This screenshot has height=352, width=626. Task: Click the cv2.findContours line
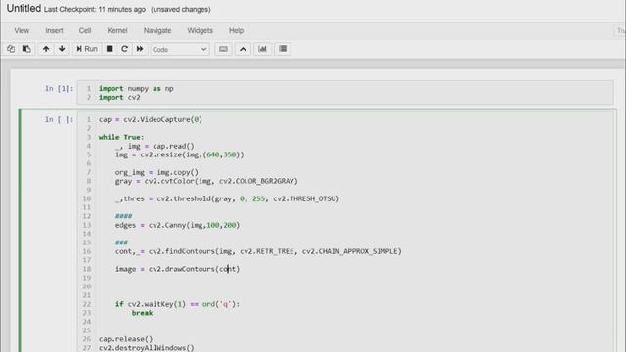[x=258, y=251]
